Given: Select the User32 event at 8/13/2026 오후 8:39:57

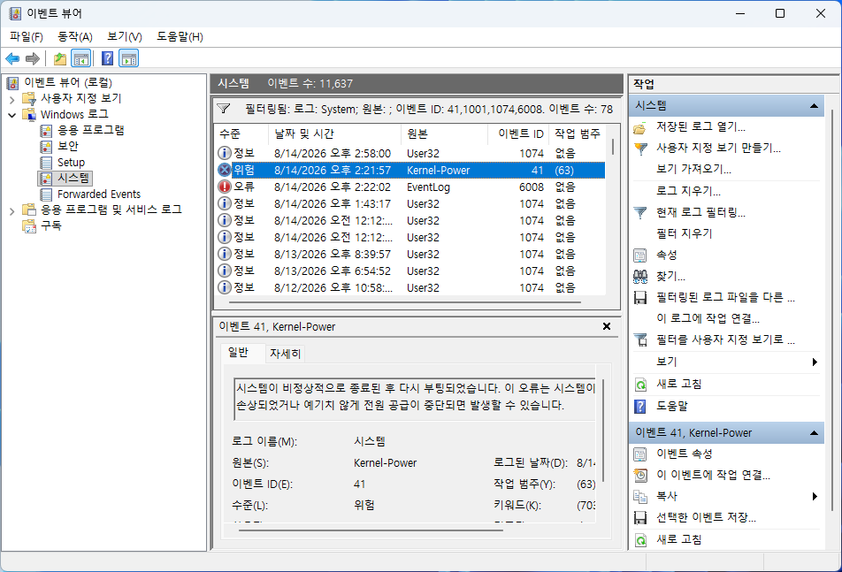Looking at the screenshot, I should [x=410, y=254].
